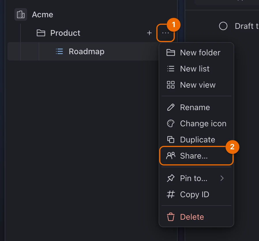The height and width of the screenshot is (241, 259).
Task: Open the Roadmap list
Action: click(87, 51)
